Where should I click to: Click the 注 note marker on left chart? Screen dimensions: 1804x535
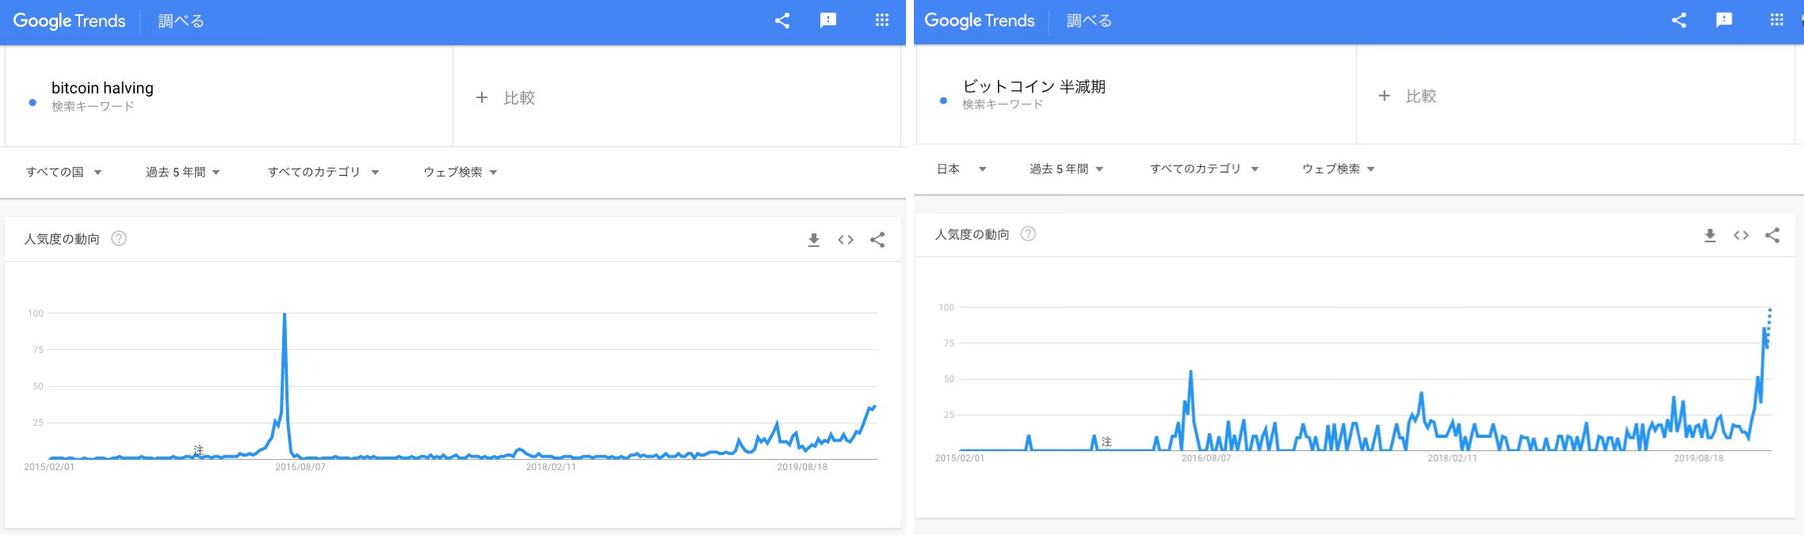tap(198, 450)
